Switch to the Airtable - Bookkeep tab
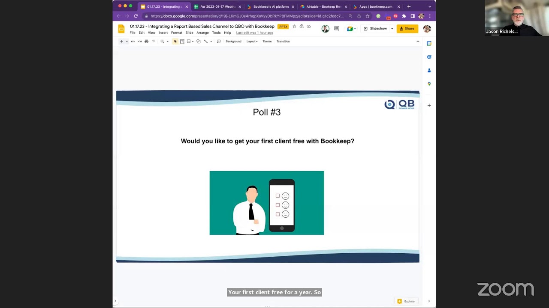The width and height of the screenshot is (549, 308). coord(323,7)
